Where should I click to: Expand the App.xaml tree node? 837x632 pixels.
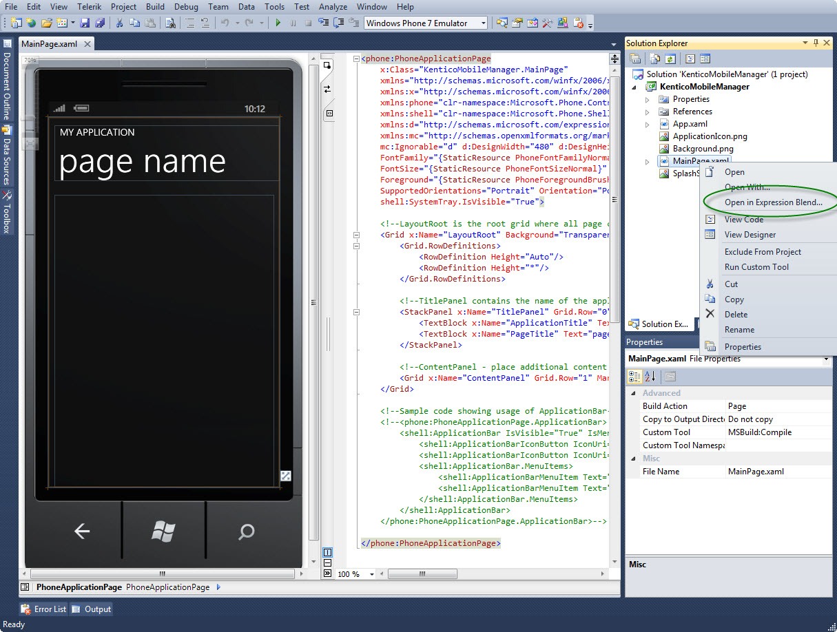pos(647,124)
